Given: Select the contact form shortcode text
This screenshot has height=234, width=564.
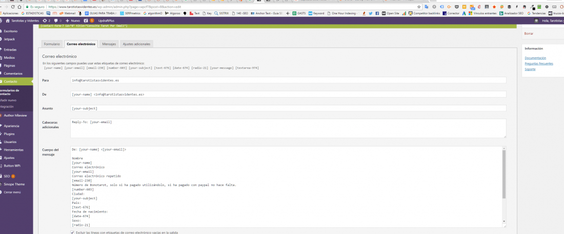Looking at the screenshot, I should [x=84, y=26].
